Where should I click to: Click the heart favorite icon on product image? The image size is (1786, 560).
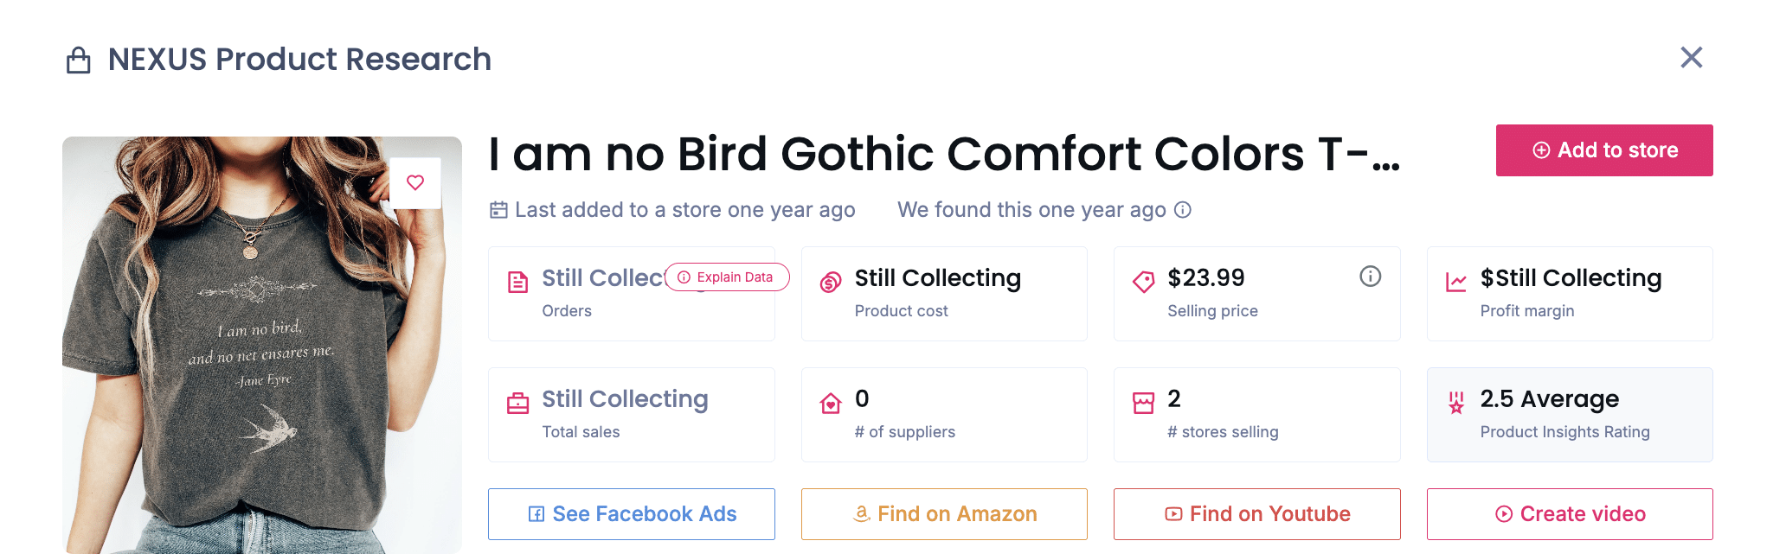pyautogui.click(x=415, y=182)
